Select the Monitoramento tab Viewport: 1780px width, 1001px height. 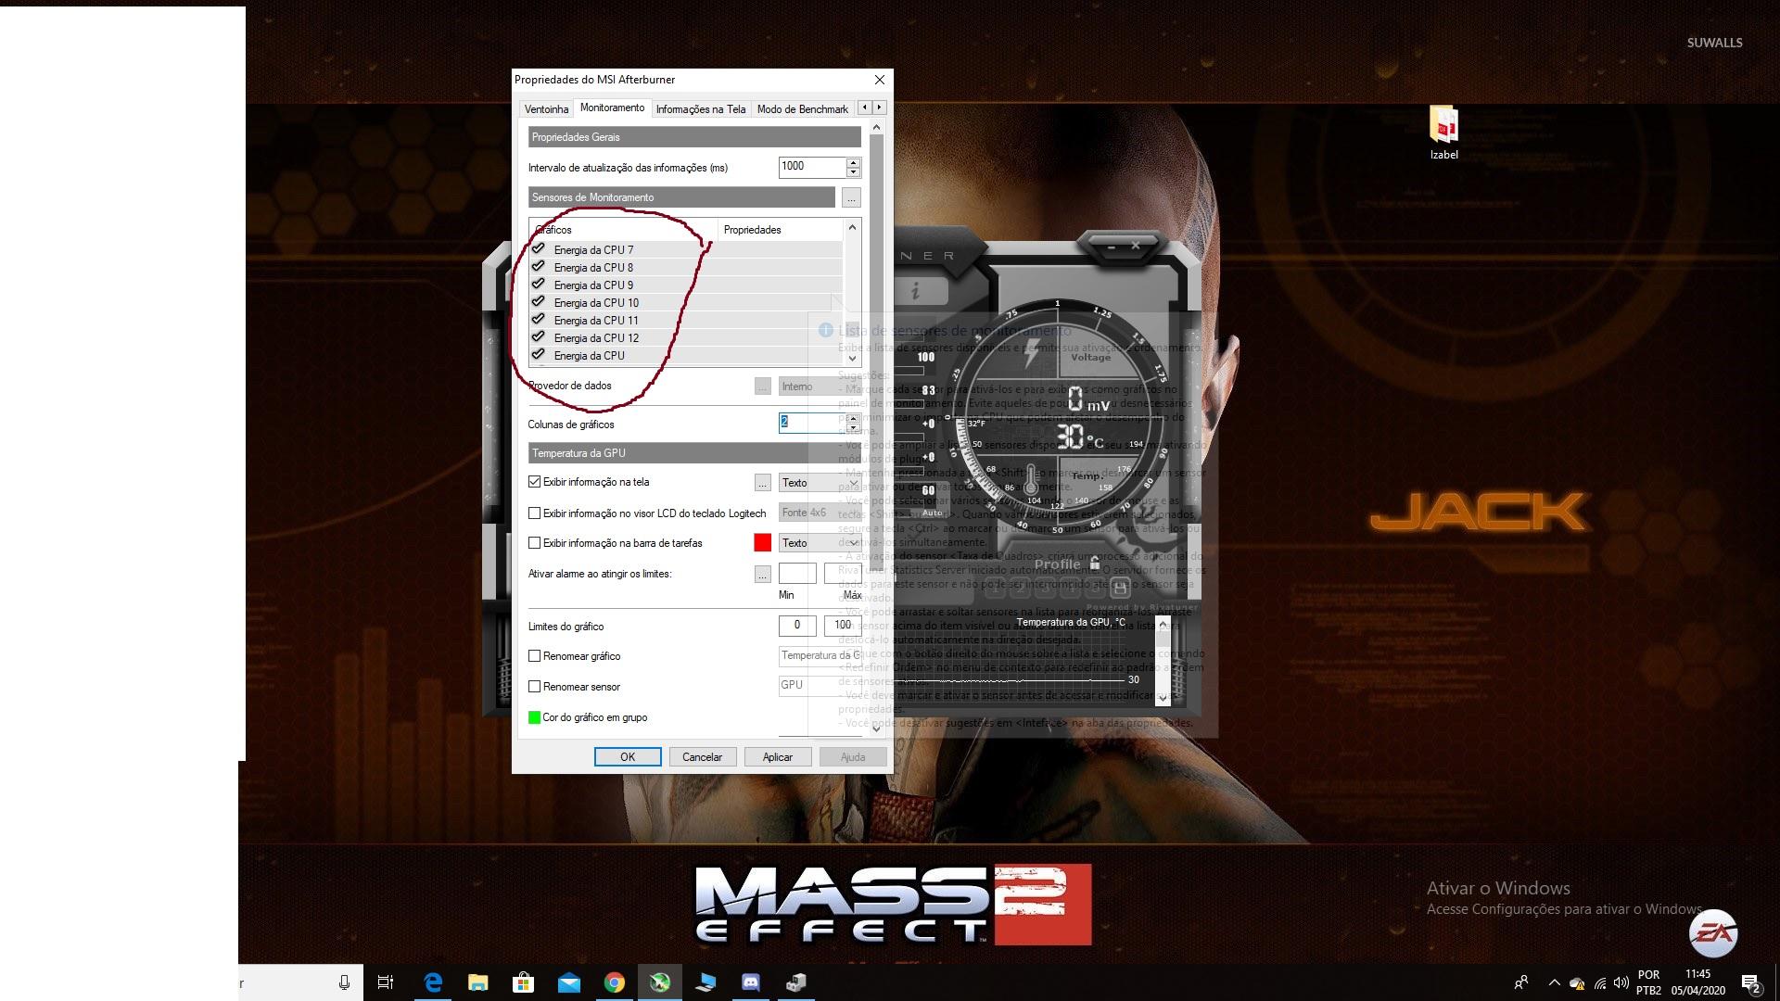click(x=612, y=108)
